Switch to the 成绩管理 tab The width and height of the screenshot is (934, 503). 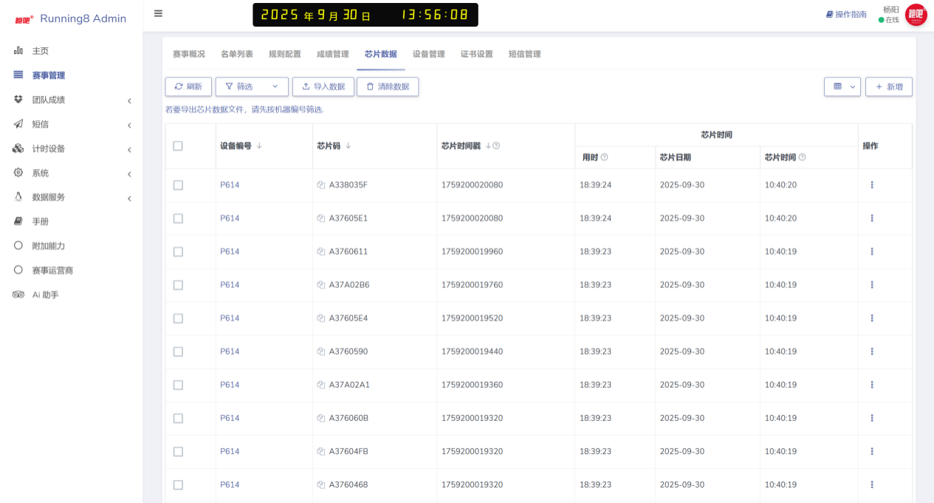tap(332, 54)
